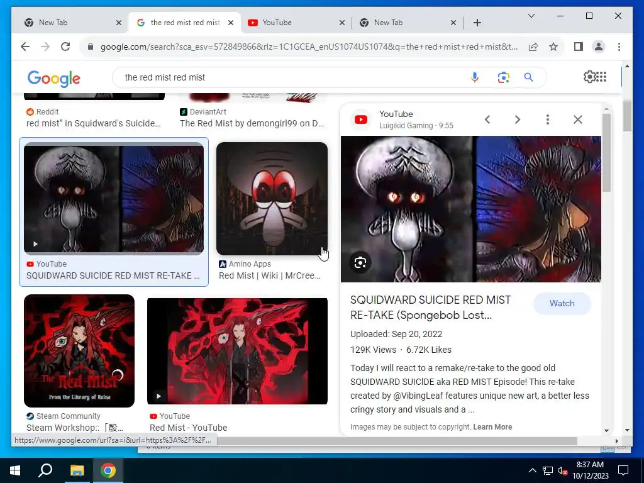Select the Amino Apps red-eyed Squidward thumbnail
The image size is (644, 483).
click(272, 198)
